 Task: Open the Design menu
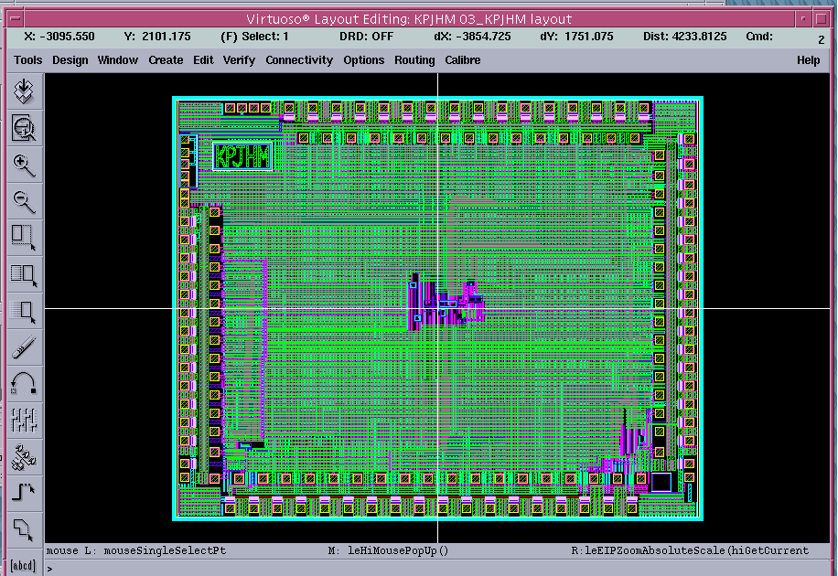click(70, 60)
